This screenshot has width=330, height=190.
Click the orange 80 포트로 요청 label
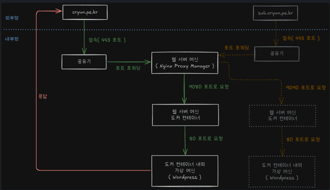(x=303, y=139)
